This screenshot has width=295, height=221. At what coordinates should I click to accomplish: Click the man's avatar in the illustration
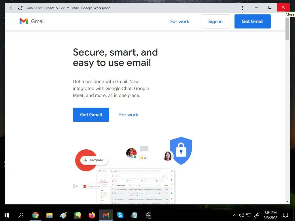(x=131, y=153)
